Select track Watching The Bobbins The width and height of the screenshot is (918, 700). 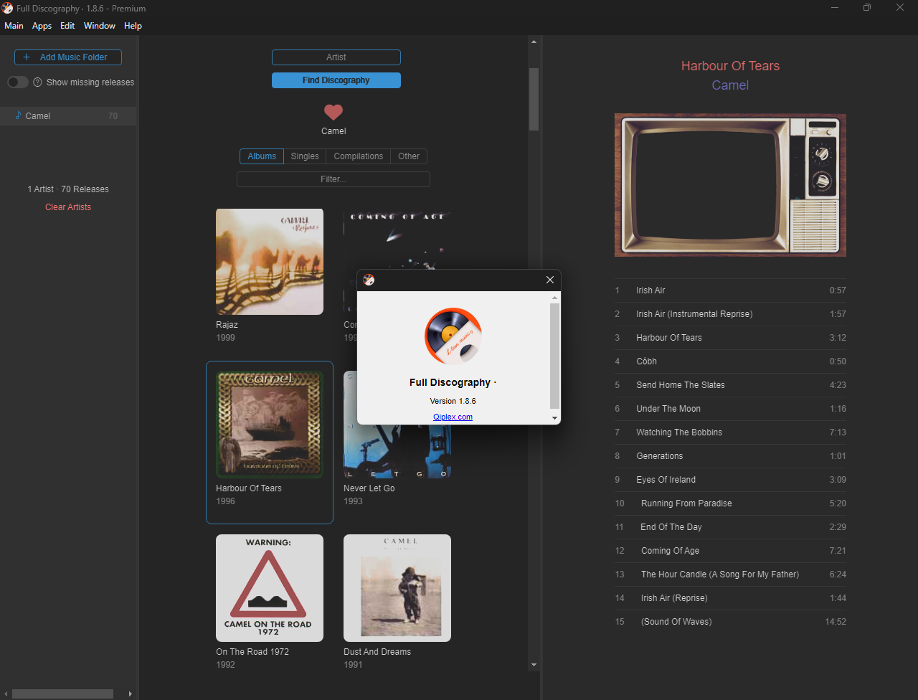point(730,432)
